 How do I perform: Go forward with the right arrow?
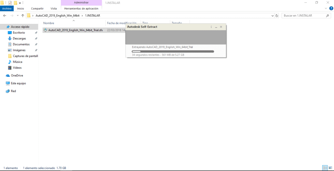[x=12, y=16]
